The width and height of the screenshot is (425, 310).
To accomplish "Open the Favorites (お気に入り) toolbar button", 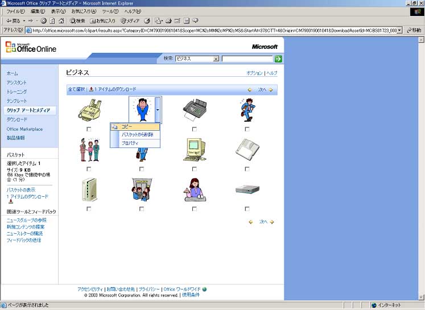I will pyautogui.click(x=103, y=20).
